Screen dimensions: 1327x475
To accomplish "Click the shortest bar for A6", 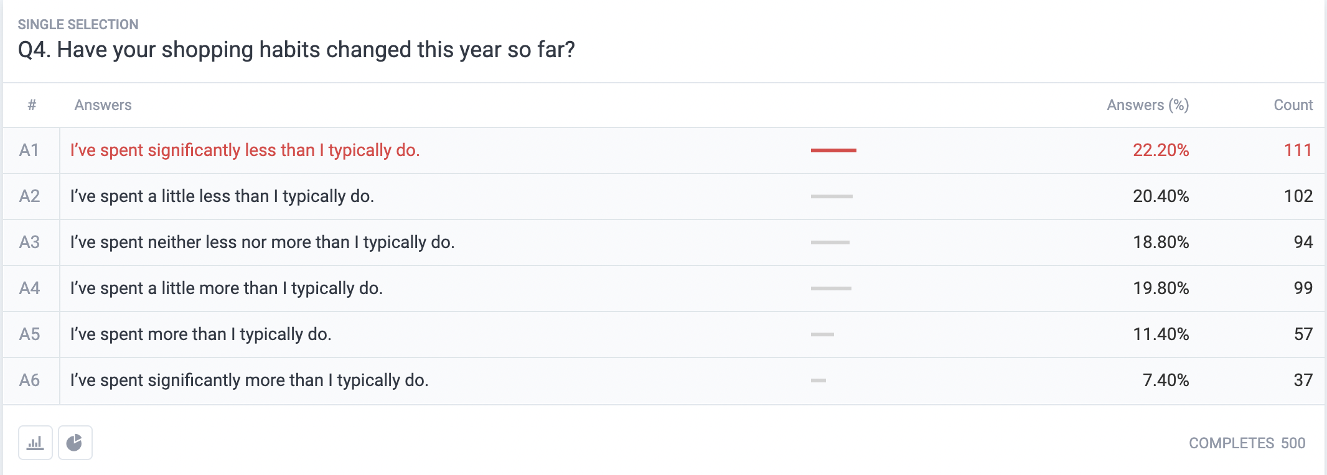I will [818, 380].
